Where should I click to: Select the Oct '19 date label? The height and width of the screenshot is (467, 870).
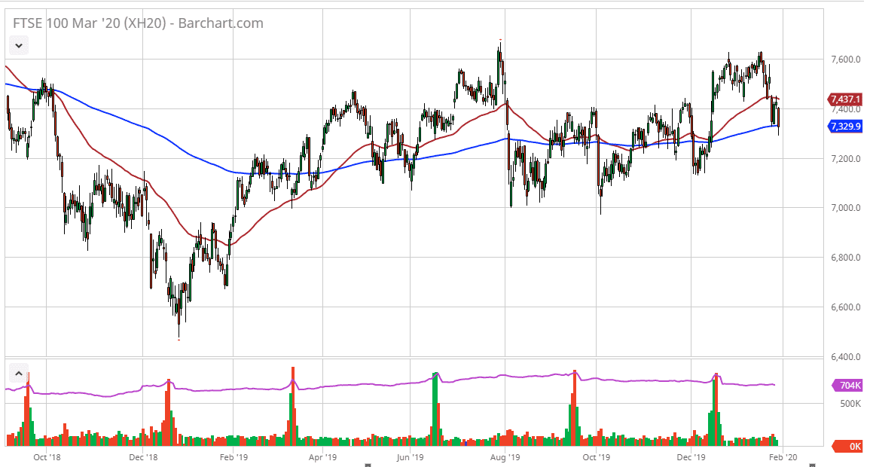click(596, 457)
